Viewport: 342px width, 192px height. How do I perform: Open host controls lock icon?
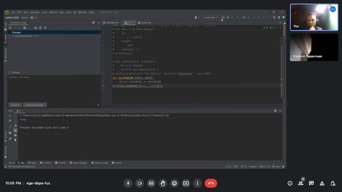coord(332,183)
